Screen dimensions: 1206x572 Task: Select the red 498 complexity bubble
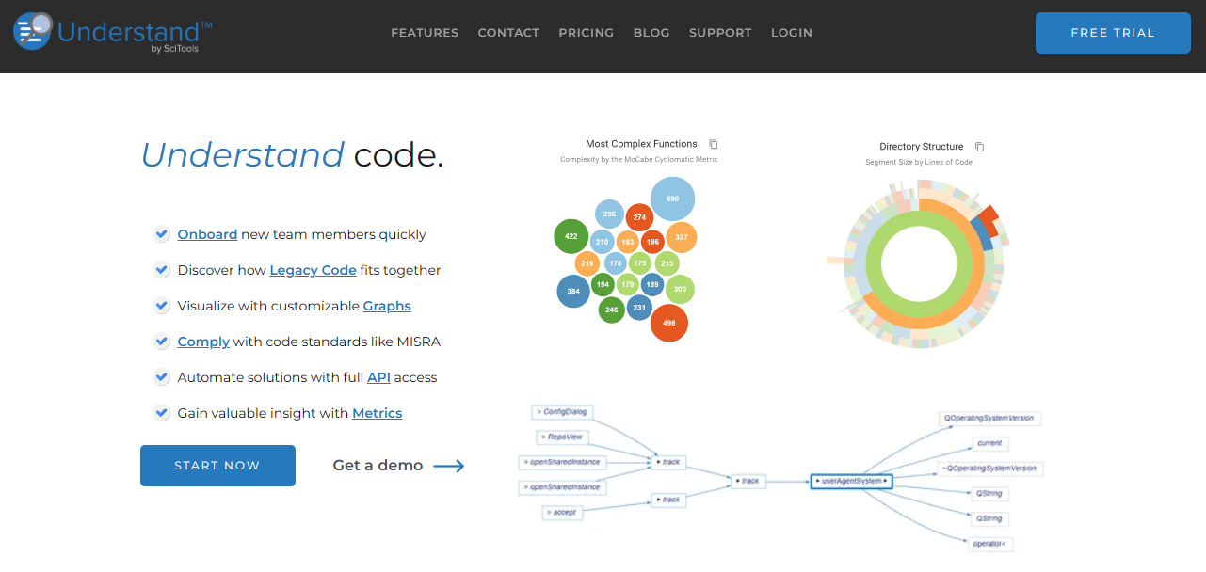(x=669, y=323)
